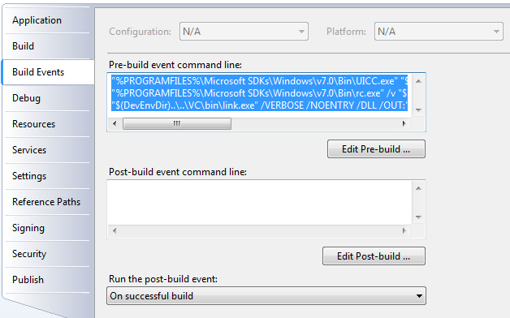Click inside the Post-build event command line box

(260, 202)
